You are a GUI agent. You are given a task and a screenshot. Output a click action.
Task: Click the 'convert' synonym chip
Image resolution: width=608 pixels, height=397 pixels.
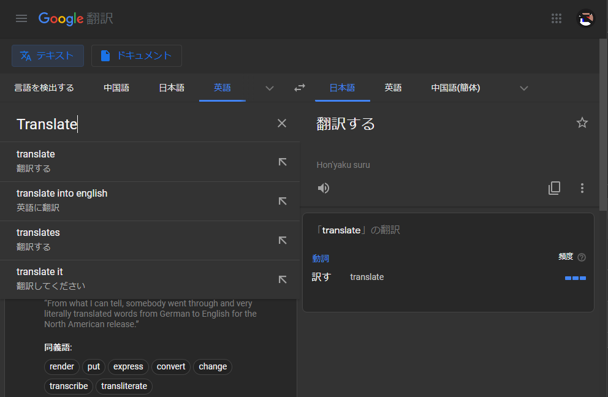pos(171,366)
